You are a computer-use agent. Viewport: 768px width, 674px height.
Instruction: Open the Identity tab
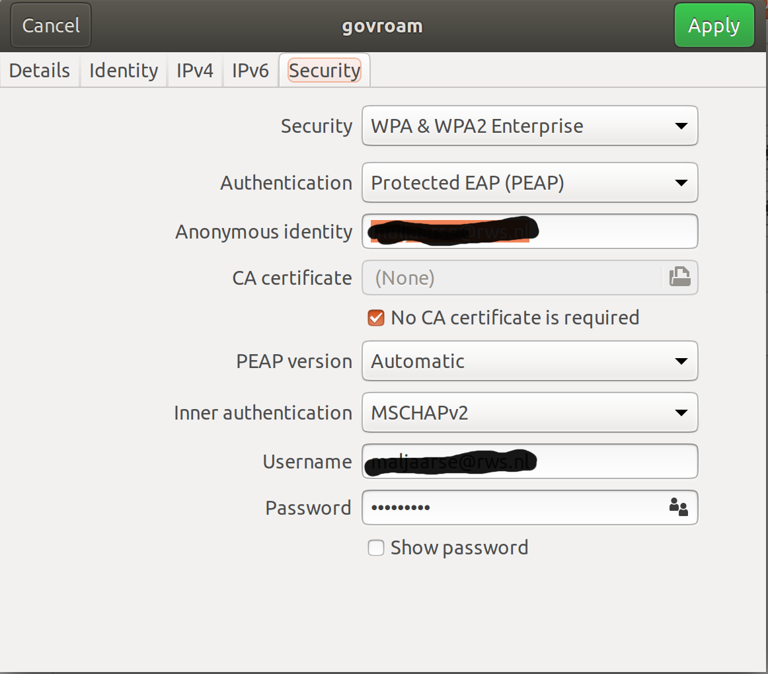124,71
